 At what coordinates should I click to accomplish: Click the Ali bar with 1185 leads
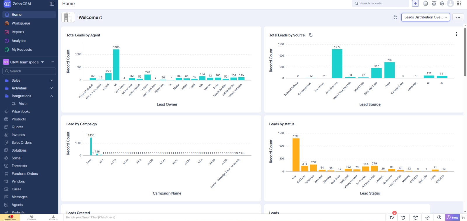tap(116, 65)
